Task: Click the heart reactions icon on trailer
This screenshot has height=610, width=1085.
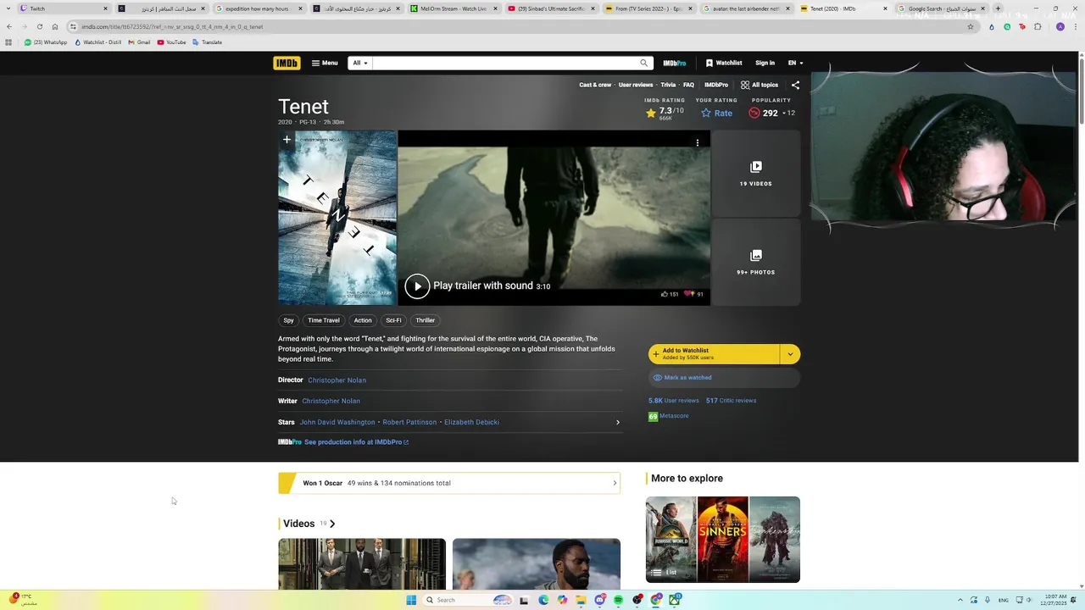Action: pyautogui.click(x=689, y=294)
